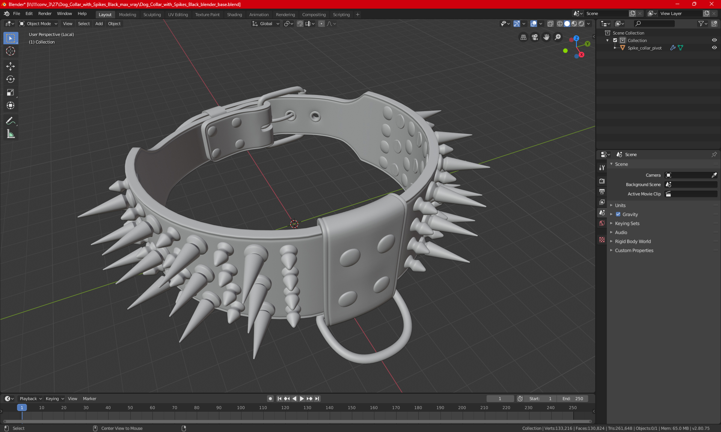
Task: Click the 3D Cursor tool
Action: (11, 51)
